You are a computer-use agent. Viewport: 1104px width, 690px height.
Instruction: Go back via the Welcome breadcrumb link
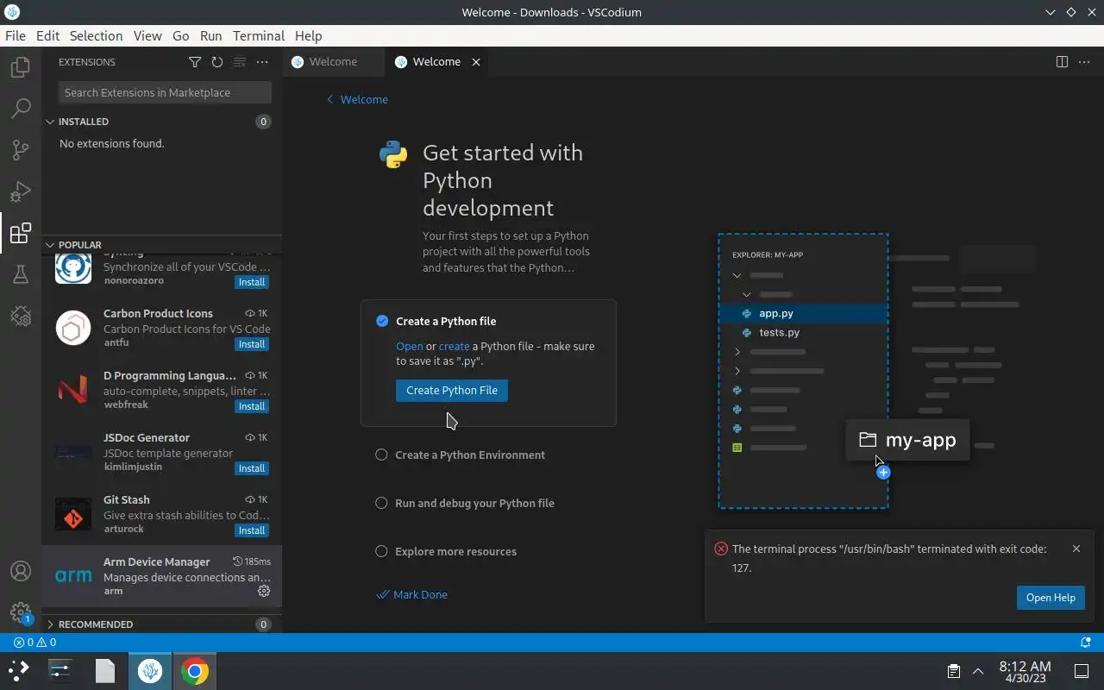tap(357, 99)
